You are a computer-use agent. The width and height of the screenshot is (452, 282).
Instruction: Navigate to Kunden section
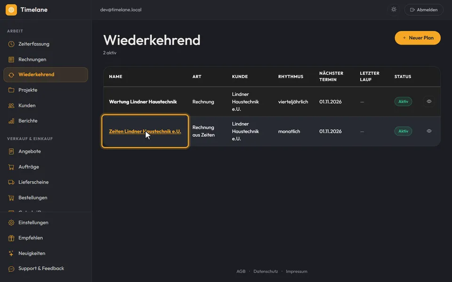click(46, 106)
